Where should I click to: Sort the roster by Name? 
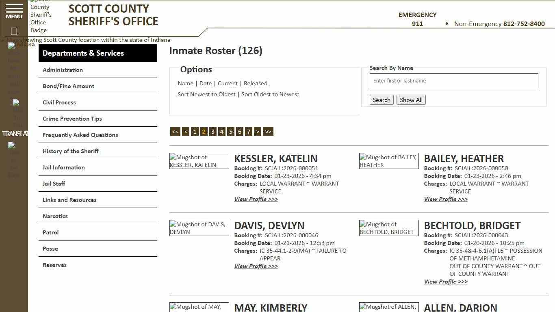[185, 83]
